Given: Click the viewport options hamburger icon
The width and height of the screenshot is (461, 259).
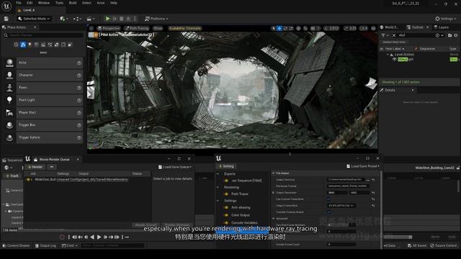Looking at the screenshot, I should (91, 28).
